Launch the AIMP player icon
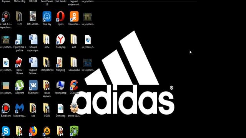 [47, 131]
